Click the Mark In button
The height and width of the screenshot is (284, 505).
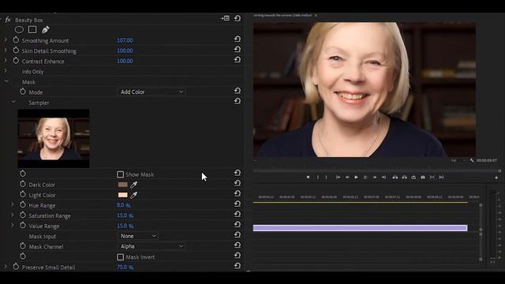318,177
